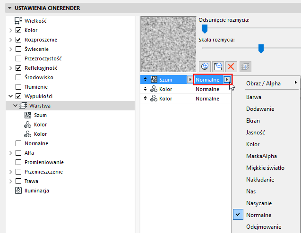Viewport: 301px width, 233px height.
Task: Collapse the Ustawienia CineRender panel header
Action: pos(9,8)
